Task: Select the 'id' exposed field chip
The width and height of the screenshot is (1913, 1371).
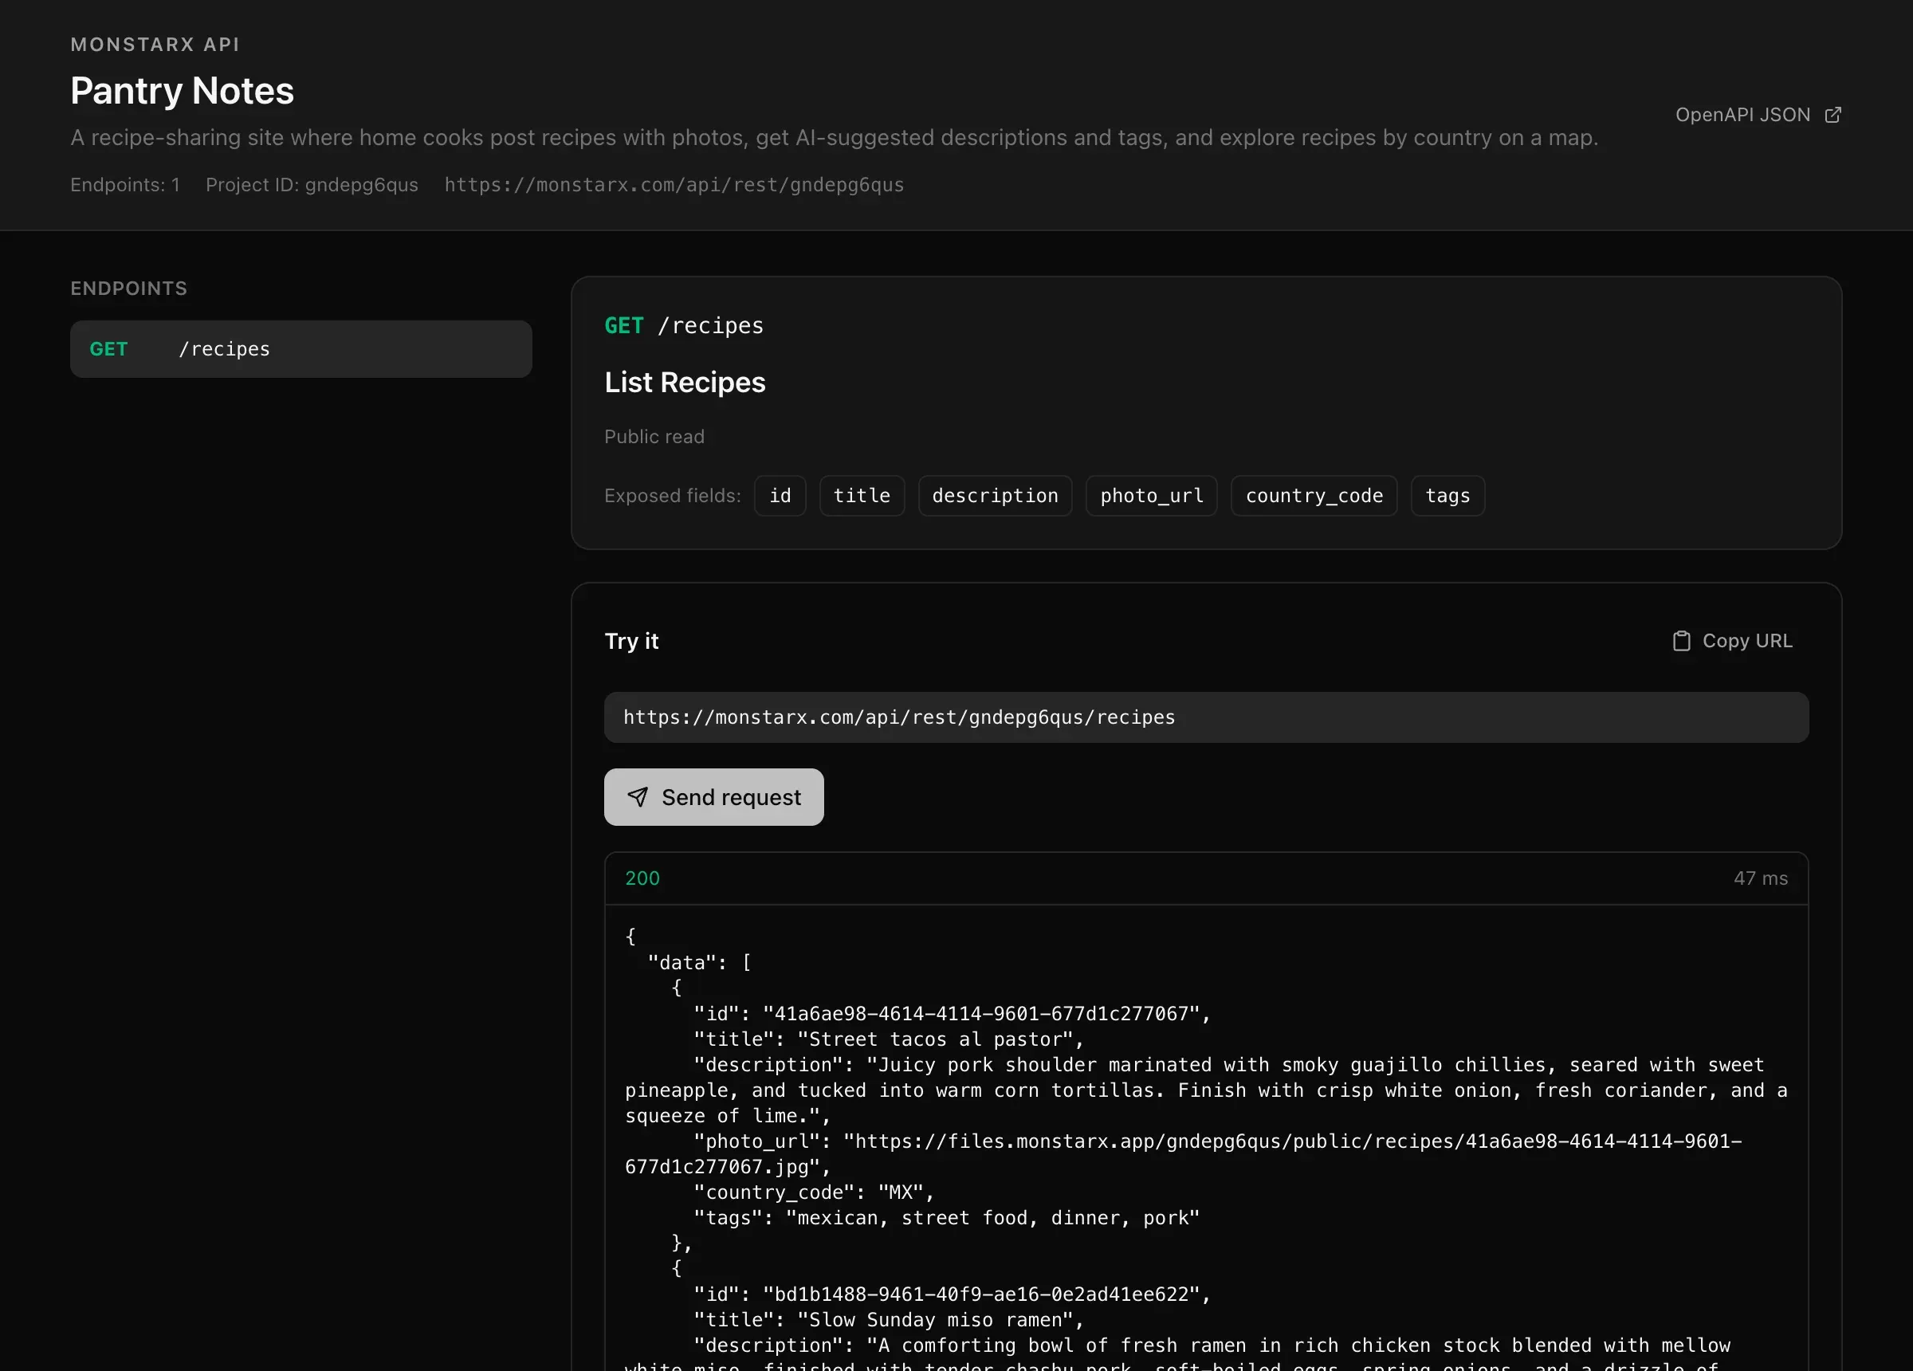Action: [x=780, y=495]
